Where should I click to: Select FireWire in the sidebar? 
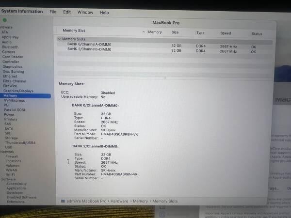(10, 86)
